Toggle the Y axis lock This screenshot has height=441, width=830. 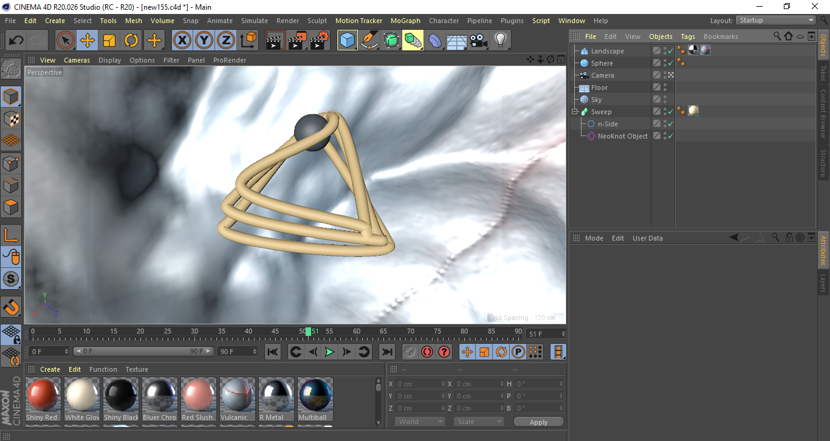(x=204, y=41)
